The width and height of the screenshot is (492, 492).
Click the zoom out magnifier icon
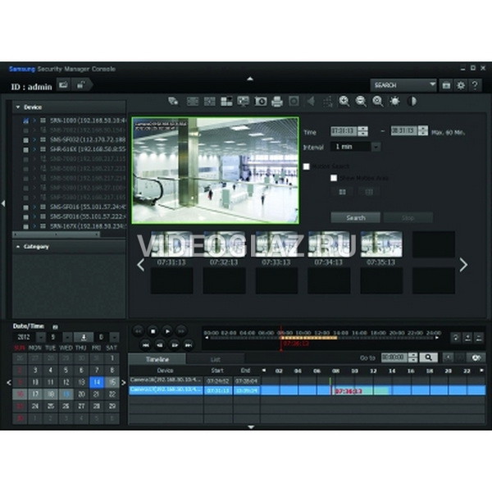(361, 102)
